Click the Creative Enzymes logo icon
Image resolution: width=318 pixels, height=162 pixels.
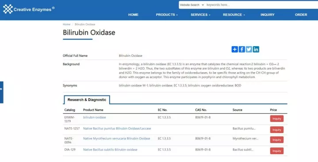[8, 9]
